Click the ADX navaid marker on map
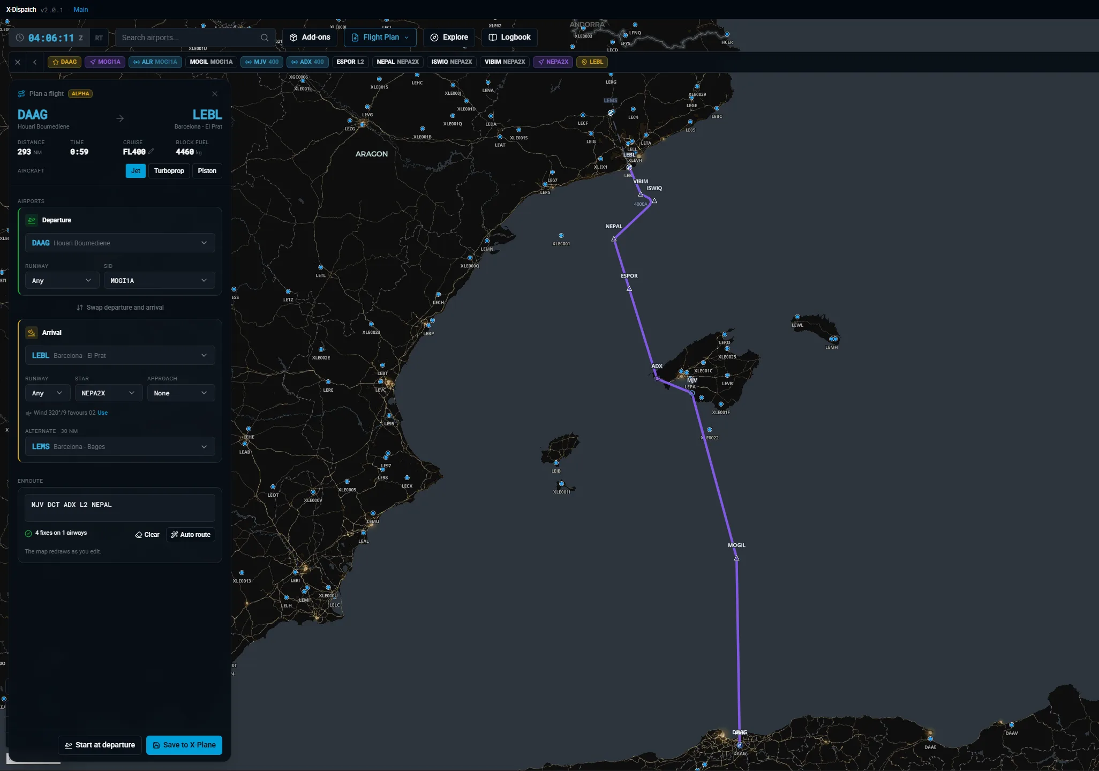The height and width of the screenshot is (771, 1099). click(x=657, y=378)
